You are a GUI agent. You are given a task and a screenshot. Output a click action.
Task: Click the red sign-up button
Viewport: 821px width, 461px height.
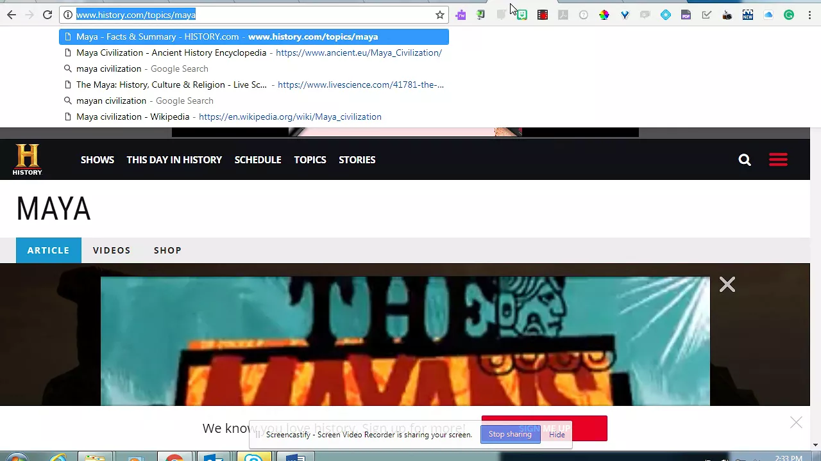coord(544,428)
